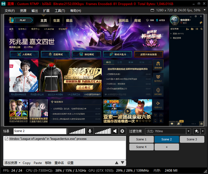Play the Yasuo TOP5 video thumbnail

coord(127,111)
